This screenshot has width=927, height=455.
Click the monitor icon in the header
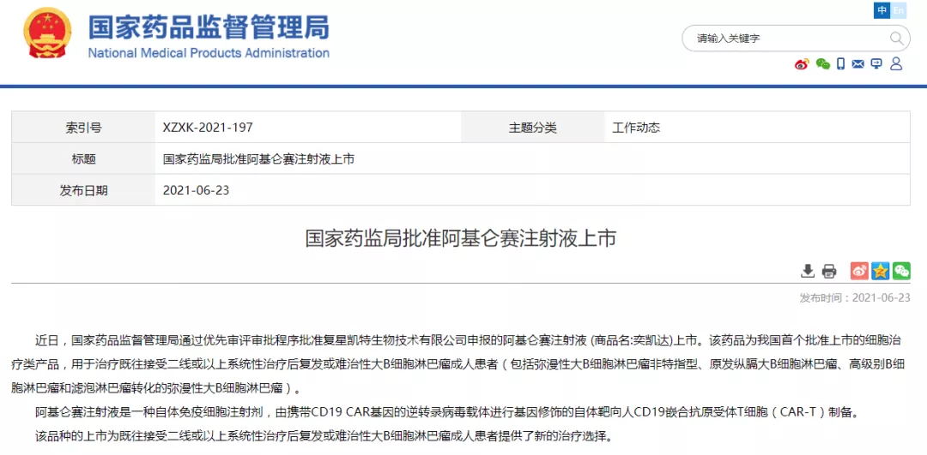pyautogui.click(x=876, y=64)
